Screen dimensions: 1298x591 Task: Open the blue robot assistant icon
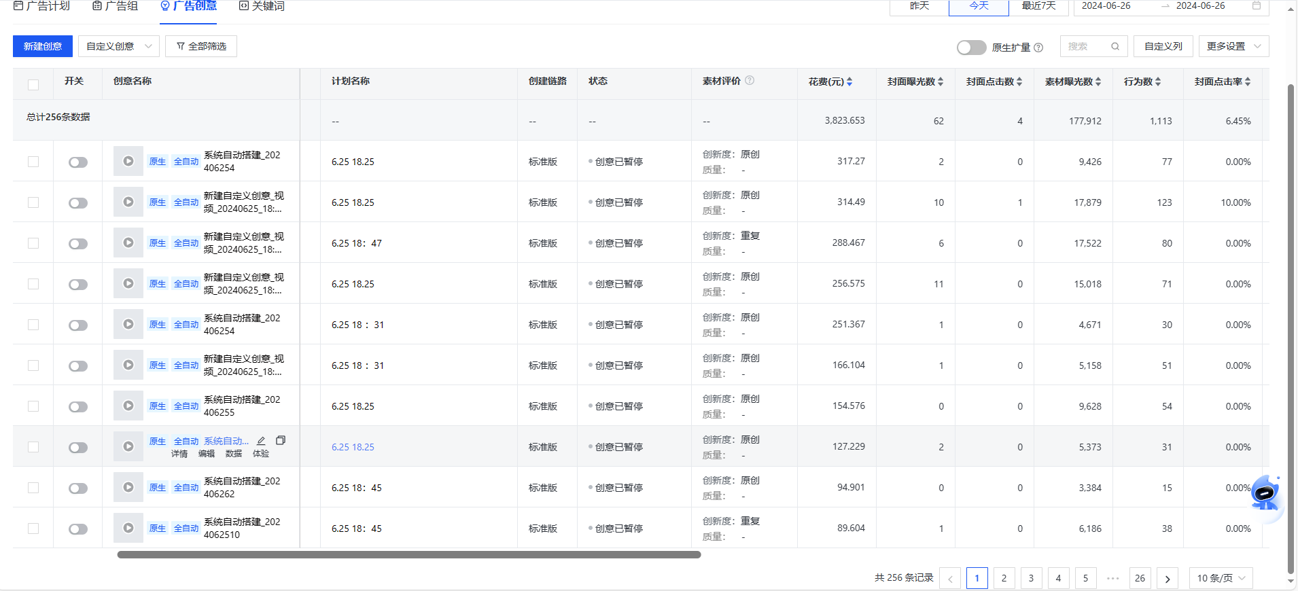1265,494
